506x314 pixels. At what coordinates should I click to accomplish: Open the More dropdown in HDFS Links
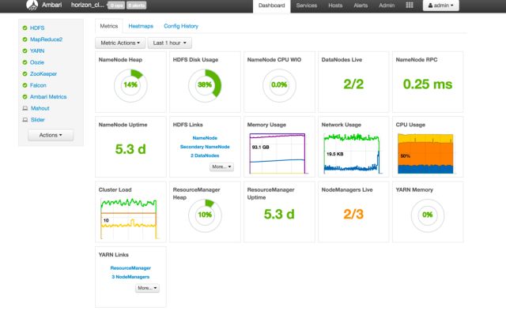click(x=221, y=166)
